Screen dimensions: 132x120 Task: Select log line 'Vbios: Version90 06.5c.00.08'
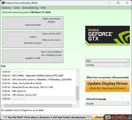(x=38, y=83)
